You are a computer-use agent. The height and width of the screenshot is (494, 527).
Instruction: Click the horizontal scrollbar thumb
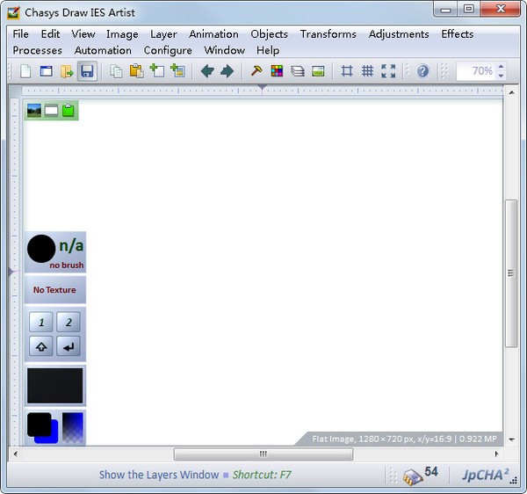(x=263, y=454)
